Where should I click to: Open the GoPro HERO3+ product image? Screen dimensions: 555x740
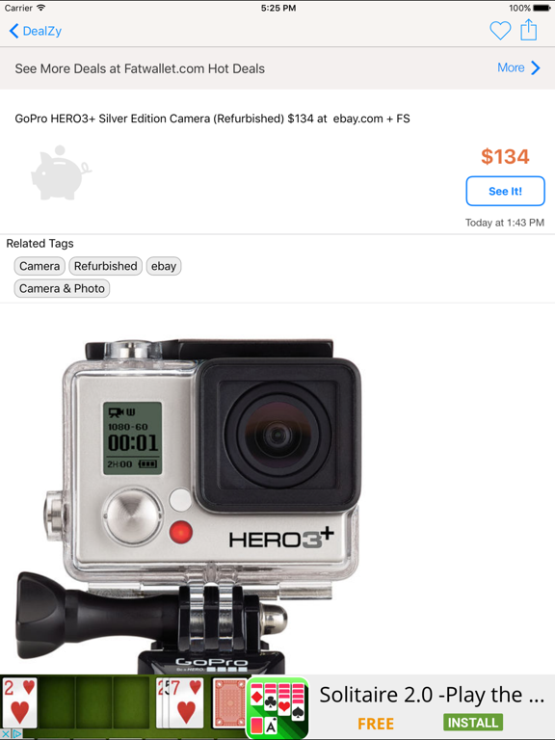(x=189, y=506)
